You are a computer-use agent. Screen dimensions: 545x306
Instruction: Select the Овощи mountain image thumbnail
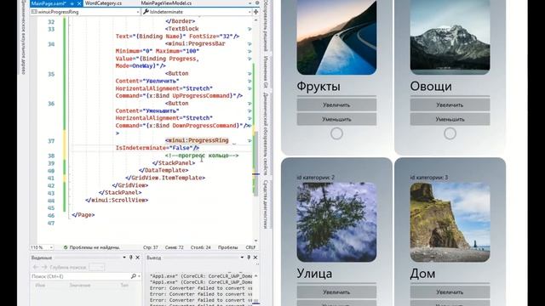coord(450,37)
